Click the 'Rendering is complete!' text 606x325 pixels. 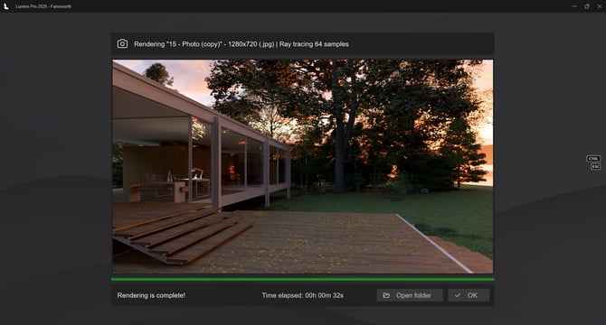click(151, 295)
